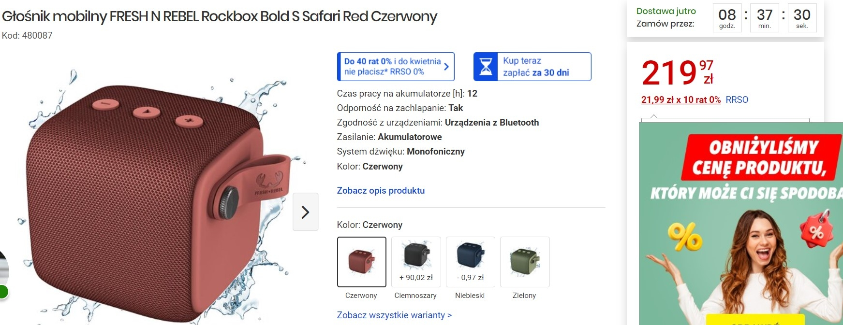The width and height of the screenshot is (843, 325).
Task: Select the Czerwony color variant
Action: click(361, 262)
